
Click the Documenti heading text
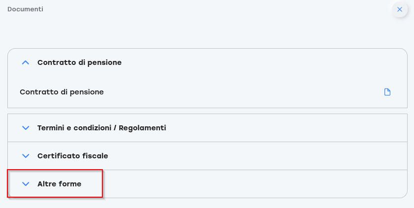(25, 9)
